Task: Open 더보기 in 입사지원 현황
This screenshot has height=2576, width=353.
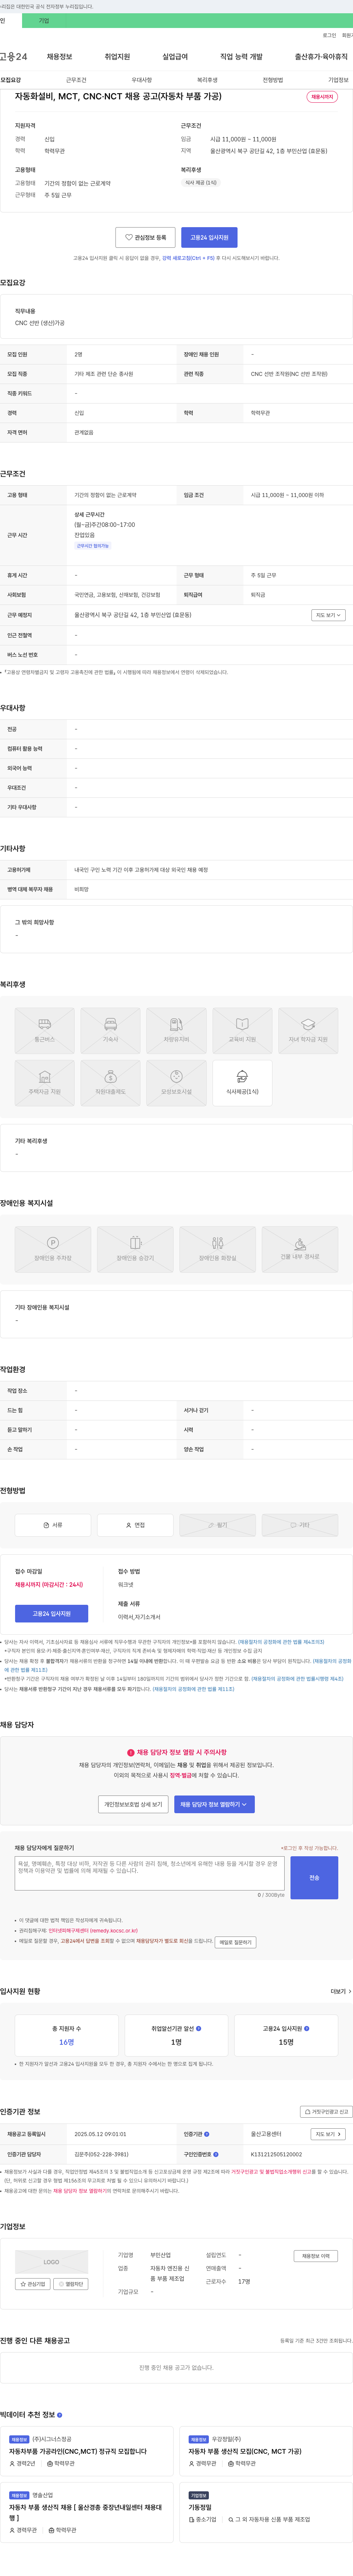Action: click(341, 1991)
